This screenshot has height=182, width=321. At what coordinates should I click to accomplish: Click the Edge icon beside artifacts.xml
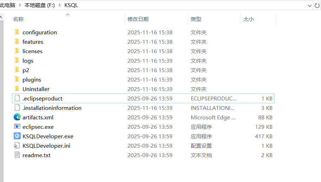point(17,117)
